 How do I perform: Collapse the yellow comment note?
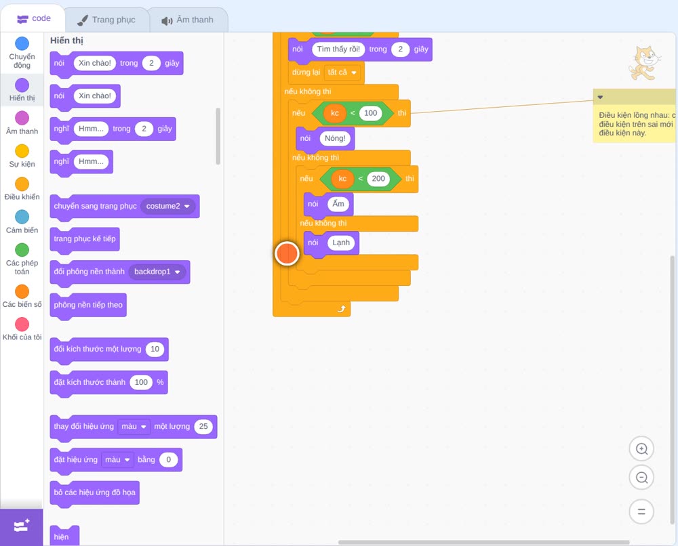pos(600,97)
